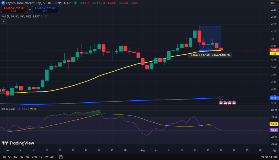Screen dimensions: 279x160
Task: Click the blue BUY price button
Action: tap(46, 10)
